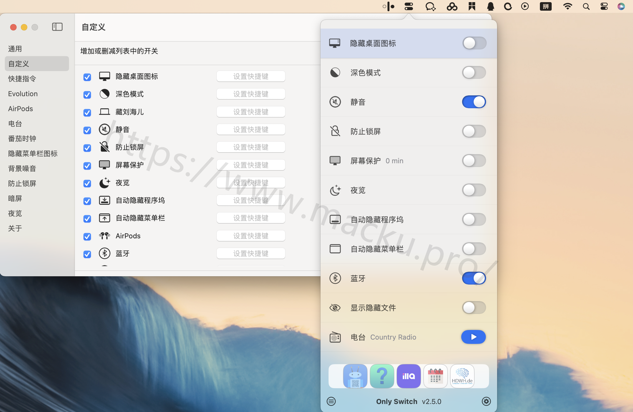Click the eye-slash icon for 显示隐藏文件

coord(335,308)
